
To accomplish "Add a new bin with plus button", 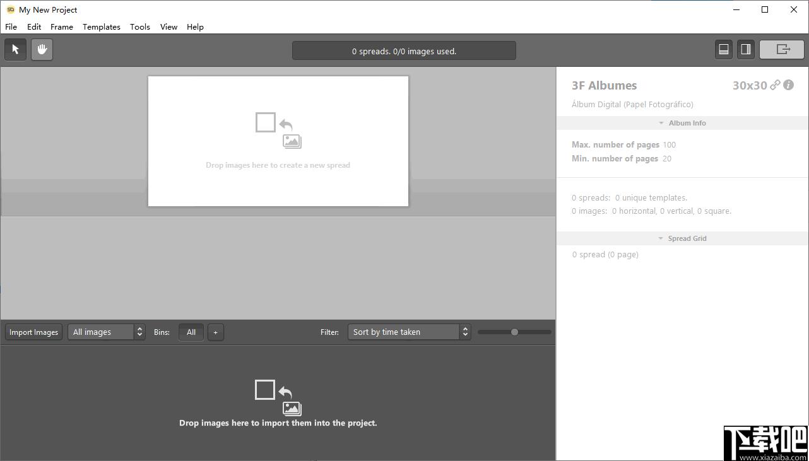I will [215, 332].
